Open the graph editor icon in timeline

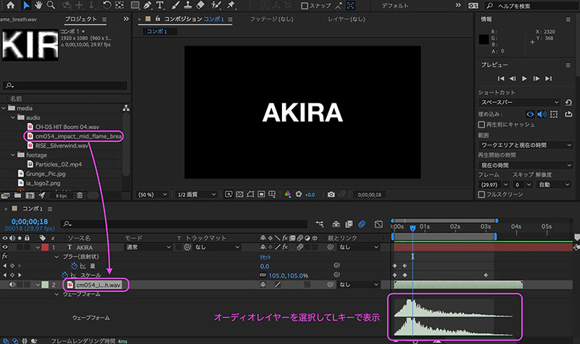[x=378, y=224]
